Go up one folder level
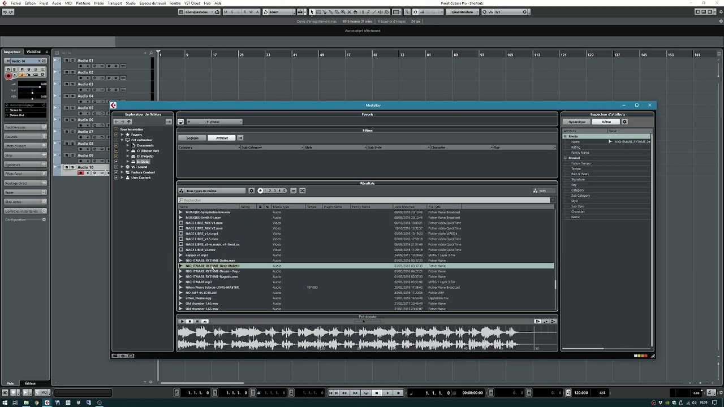Image resolution: width=724 pixels, height=407 pixels. click(x=129, y=122)
